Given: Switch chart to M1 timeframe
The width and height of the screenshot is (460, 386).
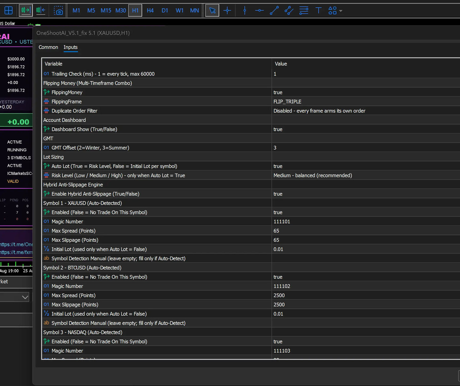Looking at the screenshot, I should click(x=76, y=11).
